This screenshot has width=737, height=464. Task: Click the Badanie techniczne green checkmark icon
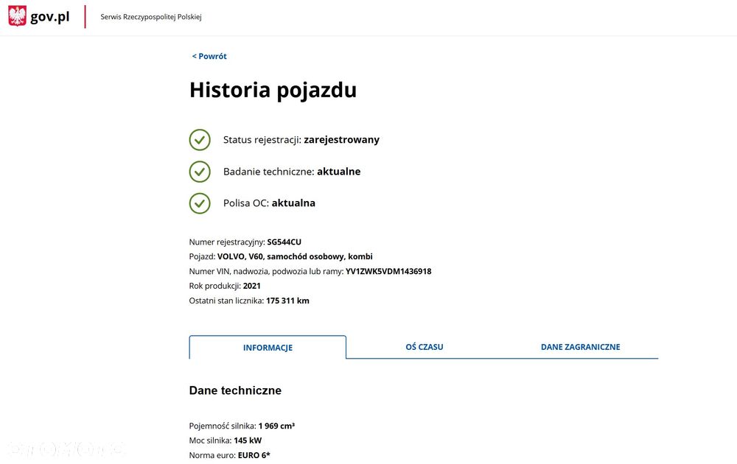tap(200, 172)
